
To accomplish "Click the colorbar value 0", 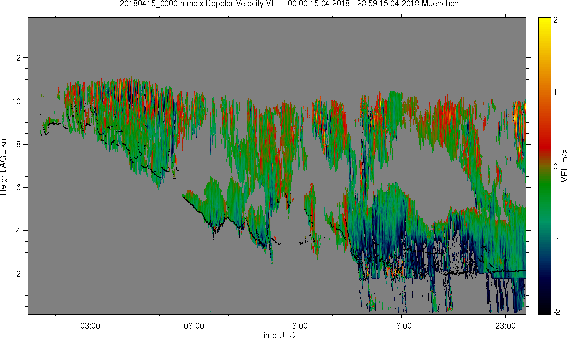I will point(555,167).
